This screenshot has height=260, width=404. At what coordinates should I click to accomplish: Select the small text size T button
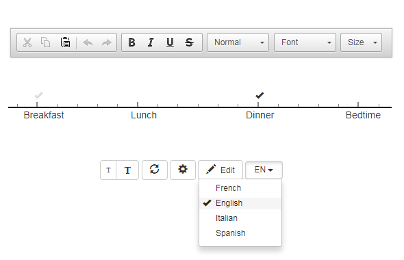(108, 170)
